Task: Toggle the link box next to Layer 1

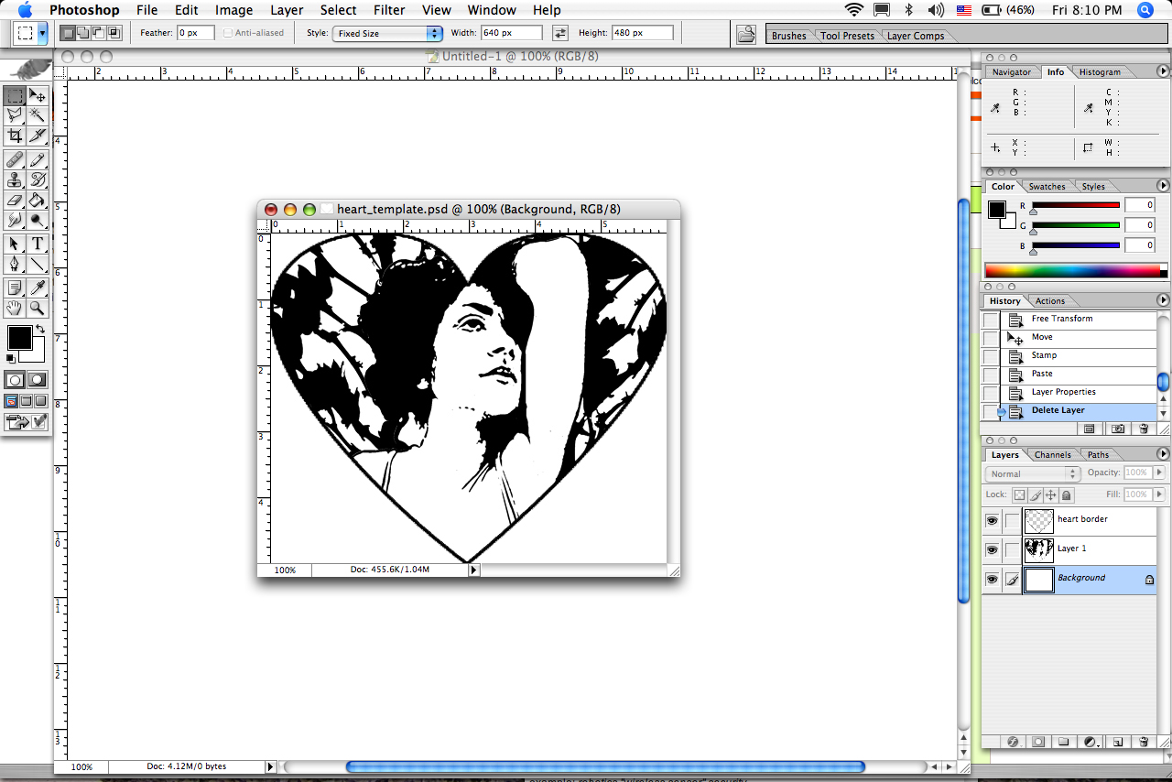Action: tap(1012, 549)
